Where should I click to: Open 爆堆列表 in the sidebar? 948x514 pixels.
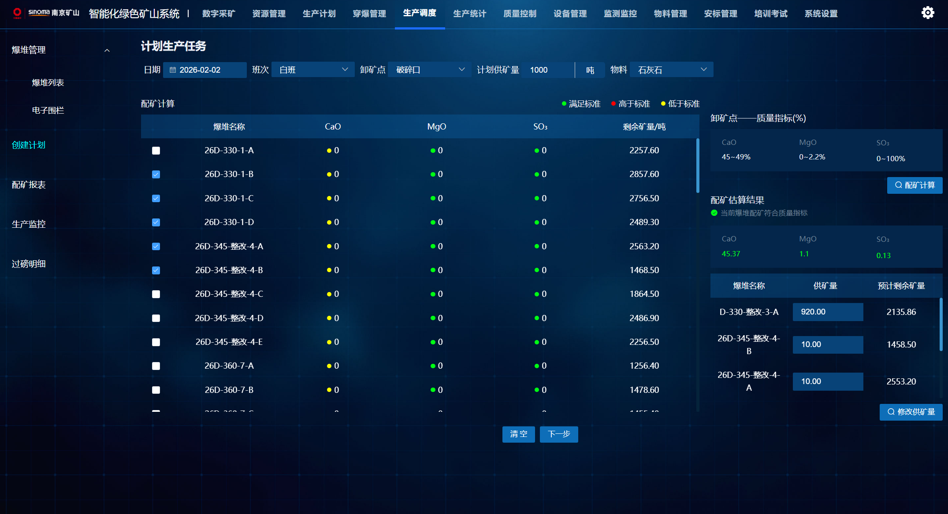[48, 83]
